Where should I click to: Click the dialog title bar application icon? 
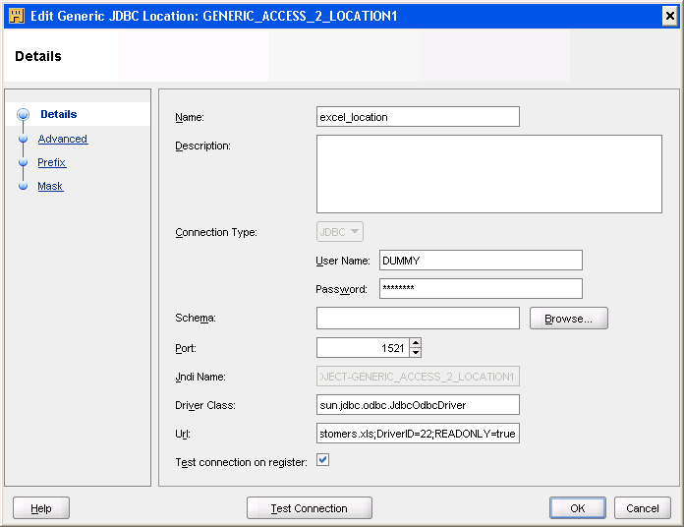(16, 17)
